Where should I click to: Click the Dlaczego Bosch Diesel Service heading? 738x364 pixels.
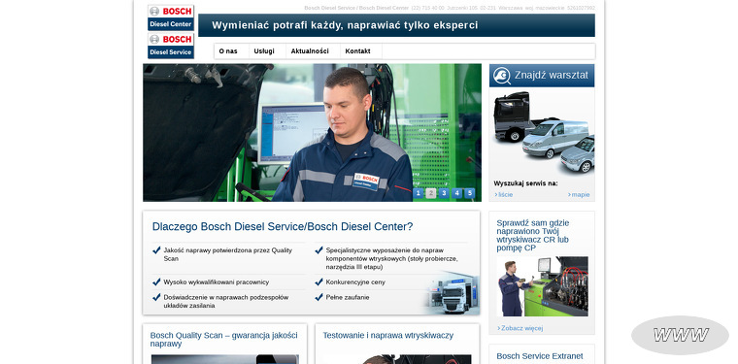(x=283, y=227)
